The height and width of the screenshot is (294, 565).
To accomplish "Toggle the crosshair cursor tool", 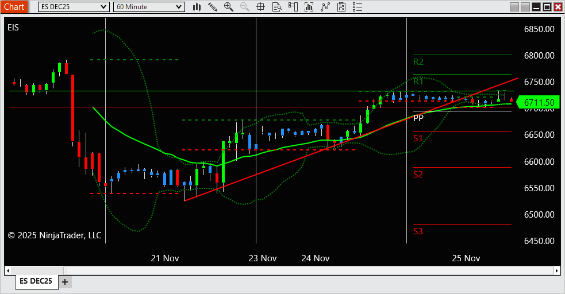I will tap(260, 7).
